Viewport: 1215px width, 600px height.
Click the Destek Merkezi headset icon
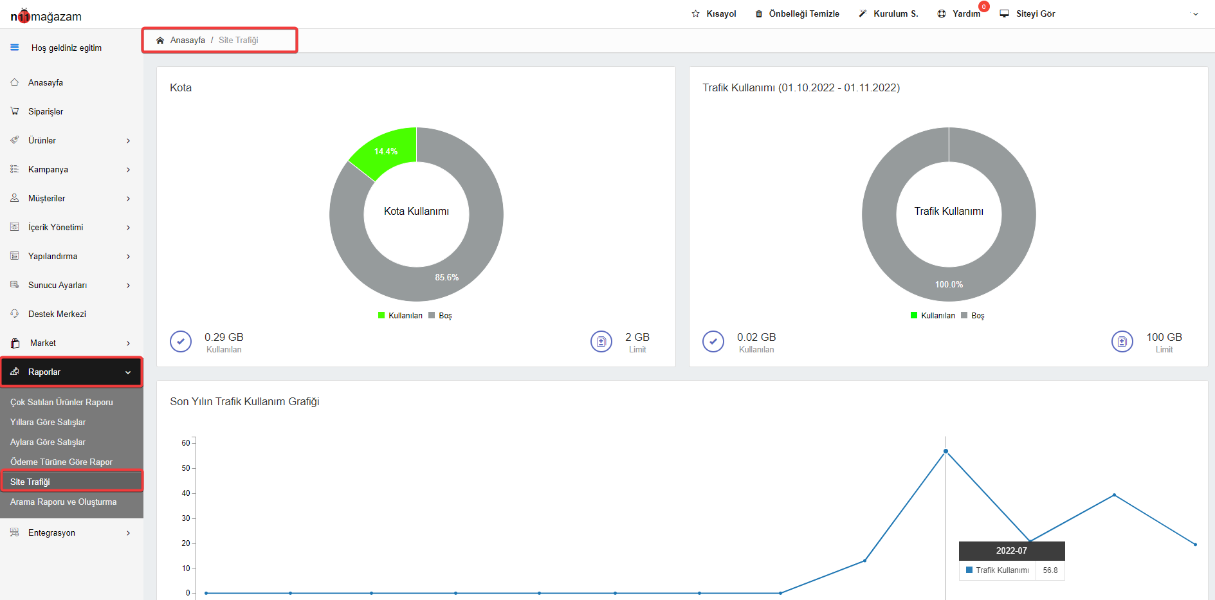point(15,314)
